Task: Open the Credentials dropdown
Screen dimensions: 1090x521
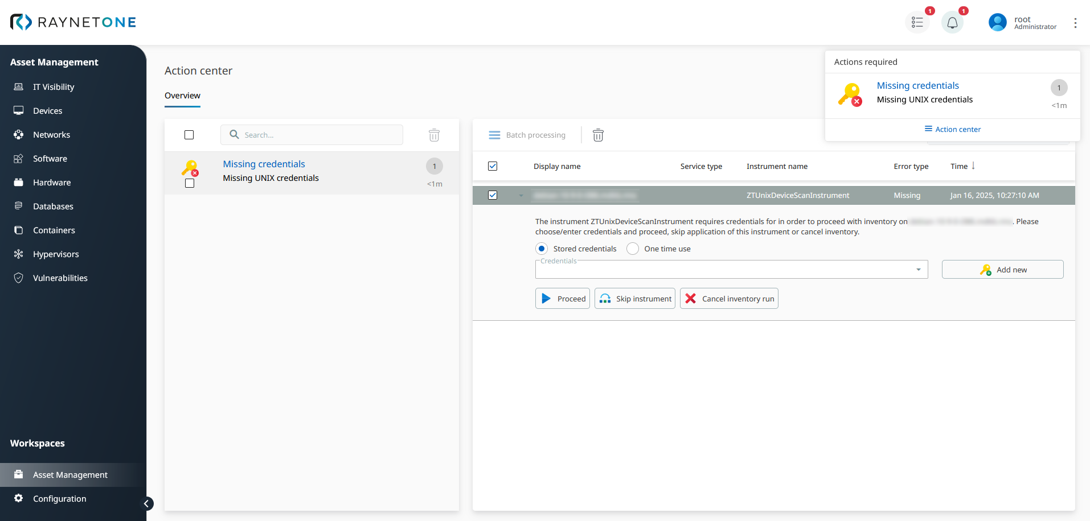Action: [731, 270]
